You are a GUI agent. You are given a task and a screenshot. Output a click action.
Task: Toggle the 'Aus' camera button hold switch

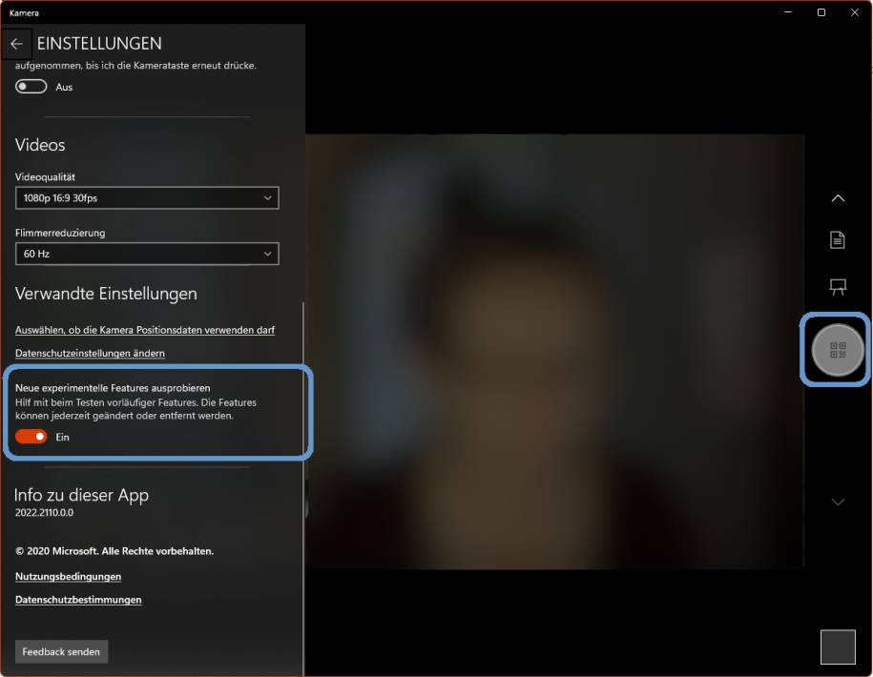coord(31,87)
